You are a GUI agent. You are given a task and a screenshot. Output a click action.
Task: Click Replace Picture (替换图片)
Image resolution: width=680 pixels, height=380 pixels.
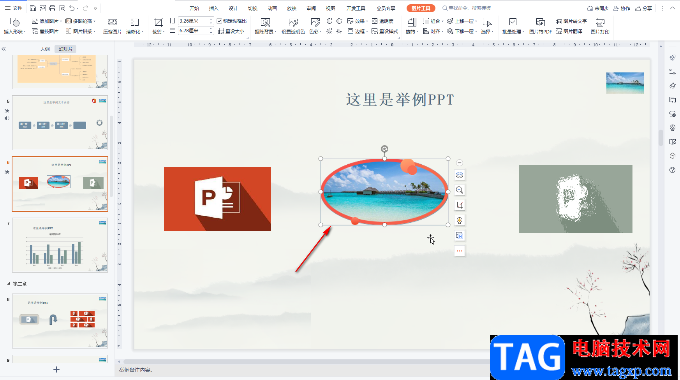[x=45, y=32]
